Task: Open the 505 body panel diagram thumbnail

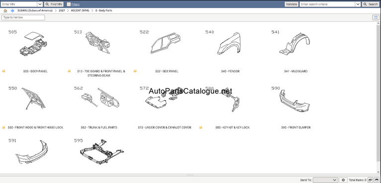Action: (33, 44)
